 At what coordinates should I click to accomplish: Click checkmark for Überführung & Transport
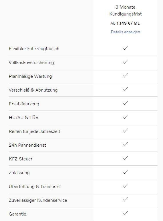(x=126, y=186)
